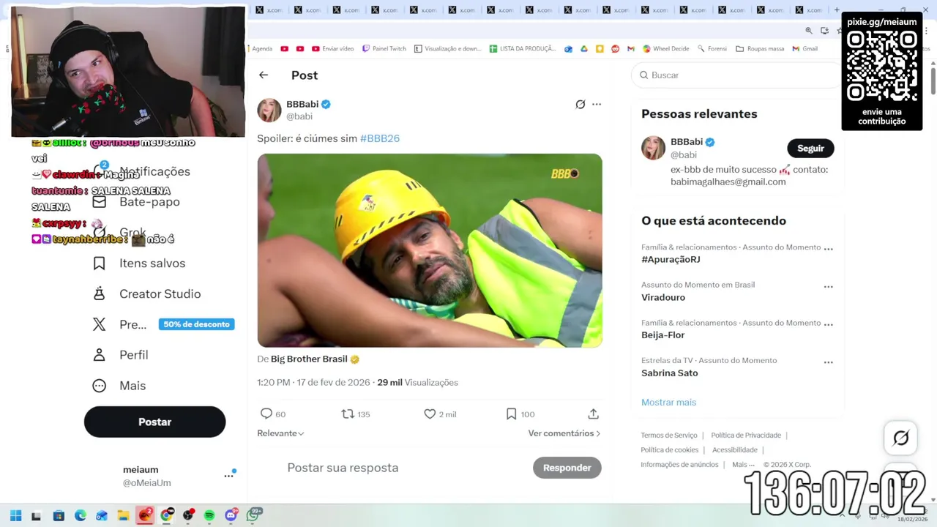Open the more options on BBBabi's post
The height and width of the screenshot is (527, 937).
tap(597, 105)
